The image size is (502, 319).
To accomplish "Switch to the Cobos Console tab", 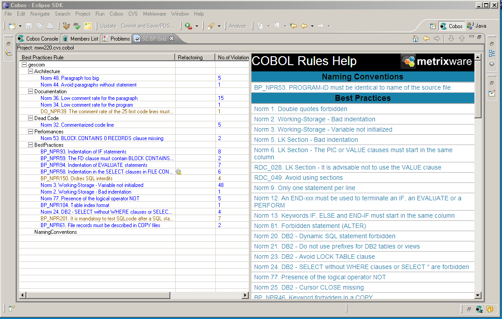I will coord(38,39).
